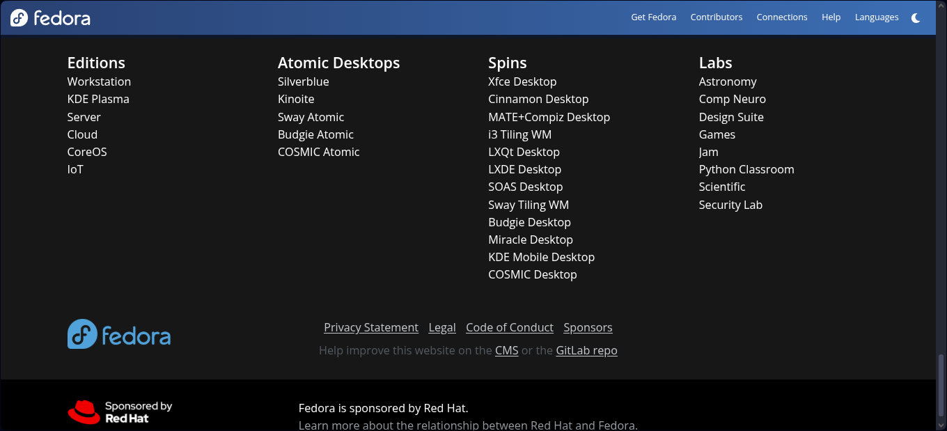This screenshot has width=947, height=431.
Task: Open the Help navigation menu
Action: 831,17
